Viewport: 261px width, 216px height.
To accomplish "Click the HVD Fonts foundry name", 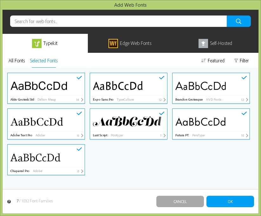I will point(214,100).
